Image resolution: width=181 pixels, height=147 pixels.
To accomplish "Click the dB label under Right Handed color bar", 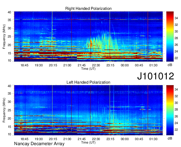I will [170, 65].
